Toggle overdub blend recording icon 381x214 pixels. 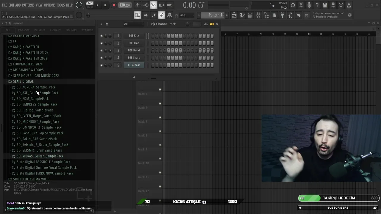(162, 5)
